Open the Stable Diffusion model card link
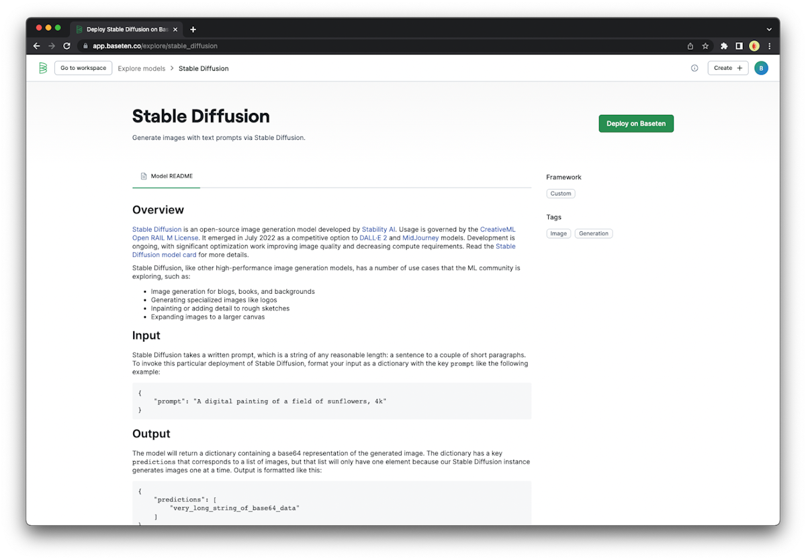Screen dimensions: 806x560 tap(164, 255)
